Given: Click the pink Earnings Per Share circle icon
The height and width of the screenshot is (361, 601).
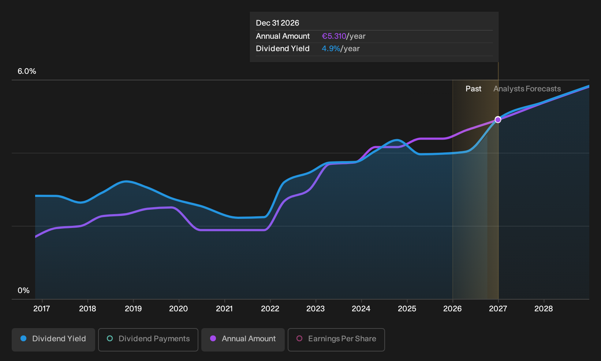Looking at the screenshot, I should [299, 339].
